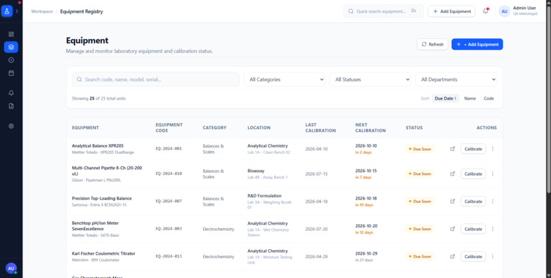Open more options for Analytical Balance XPR205
Screen dimensions: 551x278
[x=492, y=149]
